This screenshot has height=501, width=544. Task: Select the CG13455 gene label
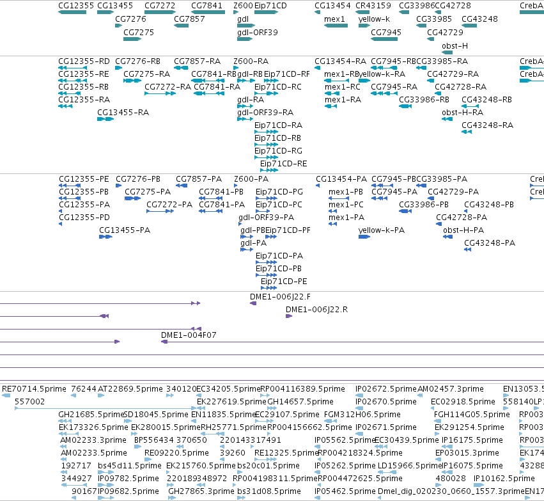[115, 6]
